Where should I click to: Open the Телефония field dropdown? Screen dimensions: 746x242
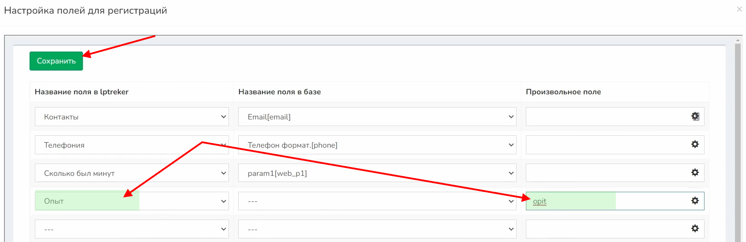tap(131, 145)
